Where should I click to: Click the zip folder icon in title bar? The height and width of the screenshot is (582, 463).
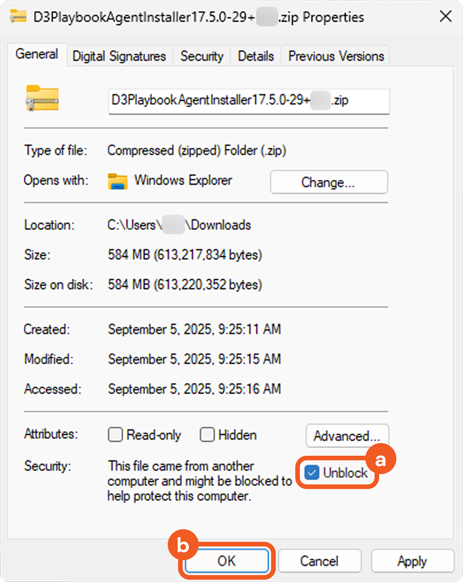(x=18, y=16)
